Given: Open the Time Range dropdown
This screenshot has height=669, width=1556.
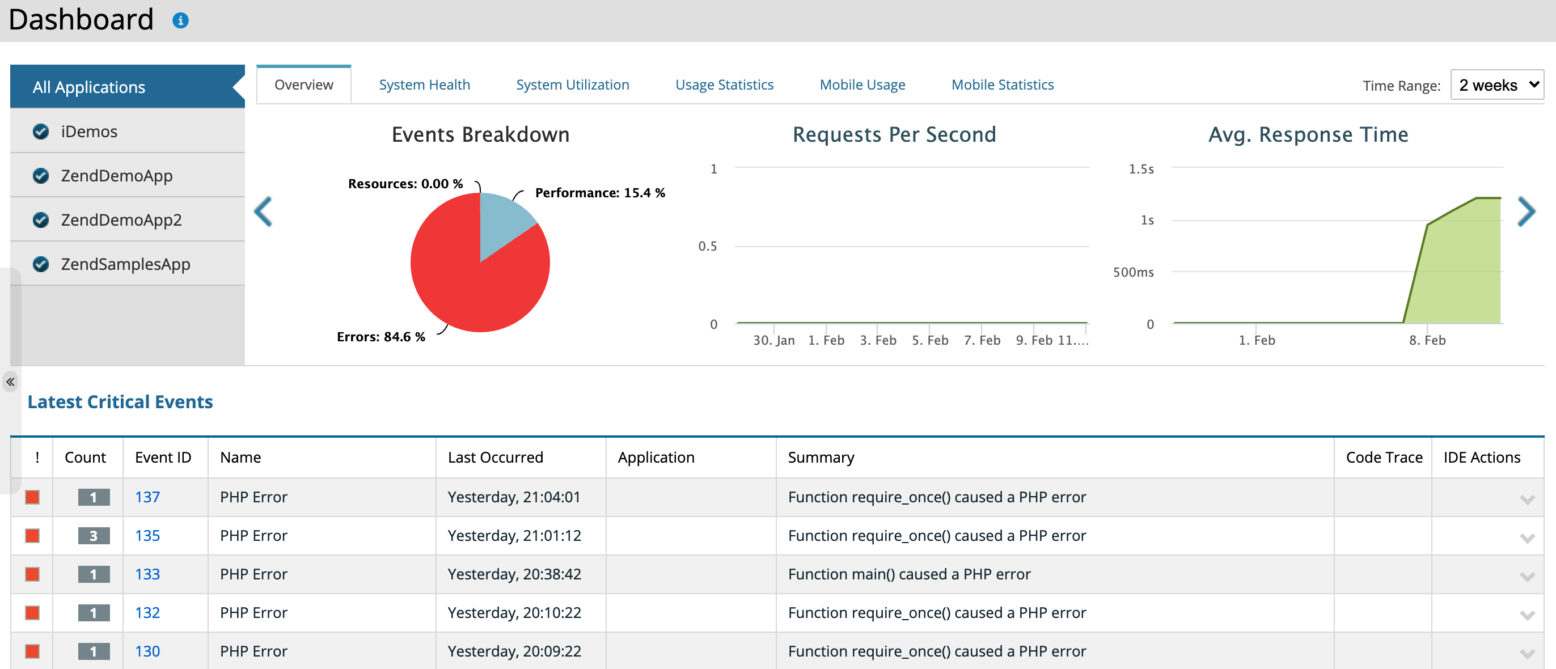Looking at the screenshot, I should 1497,85.
